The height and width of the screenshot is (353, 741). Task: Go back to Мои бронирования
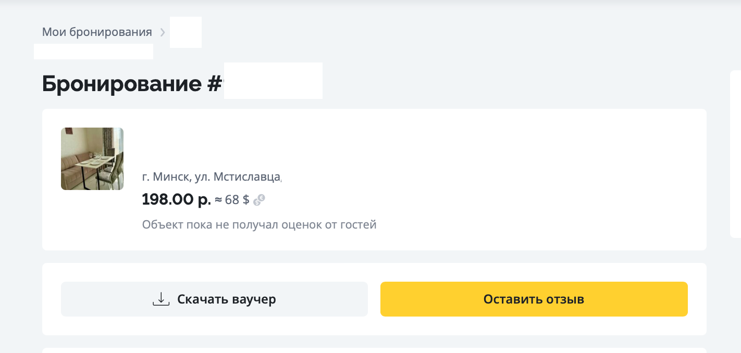tap(97, 32)
